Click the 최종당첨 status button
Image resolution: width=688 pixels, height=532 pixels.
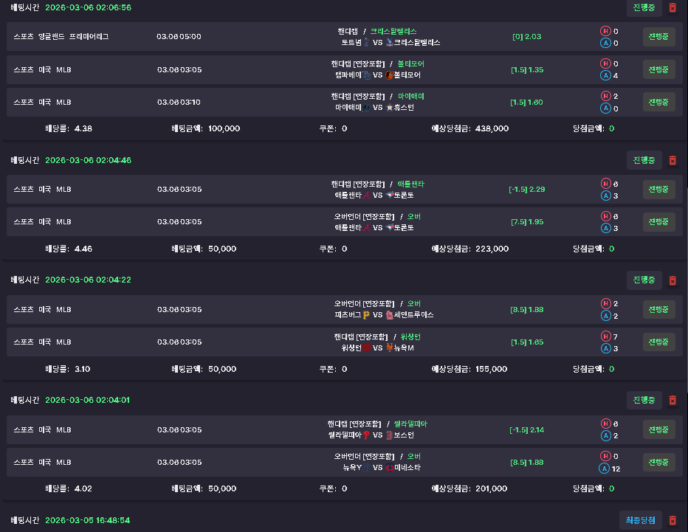tap(640, 520)
